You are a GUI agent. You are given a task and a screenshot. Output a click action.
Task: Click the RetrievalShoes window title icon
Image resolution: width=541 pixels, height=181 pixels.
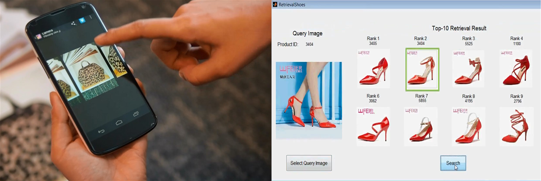(275, 4)
